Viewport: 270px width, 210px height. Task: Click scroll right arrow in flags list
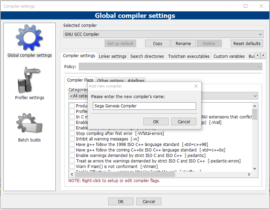coord(249,174)
